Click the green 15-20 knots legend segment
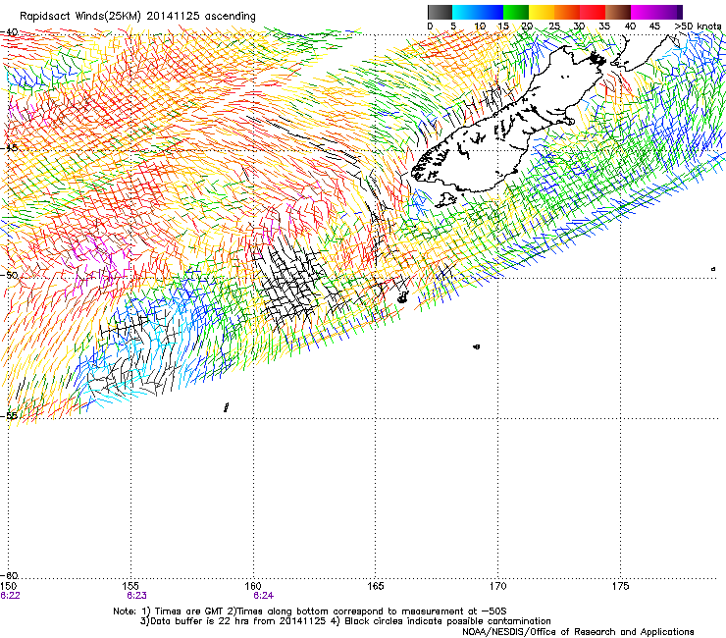Screen dimensions: 726x638 pyautogui.click(x=516, y=12)
